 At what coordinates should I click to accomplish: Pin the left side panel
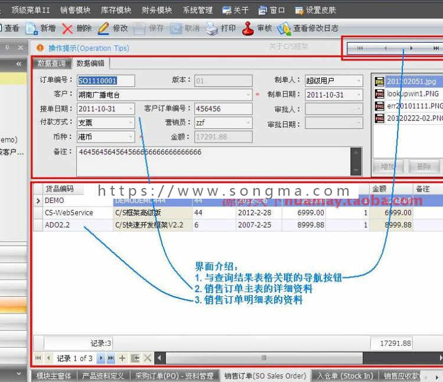click(7, 48)
